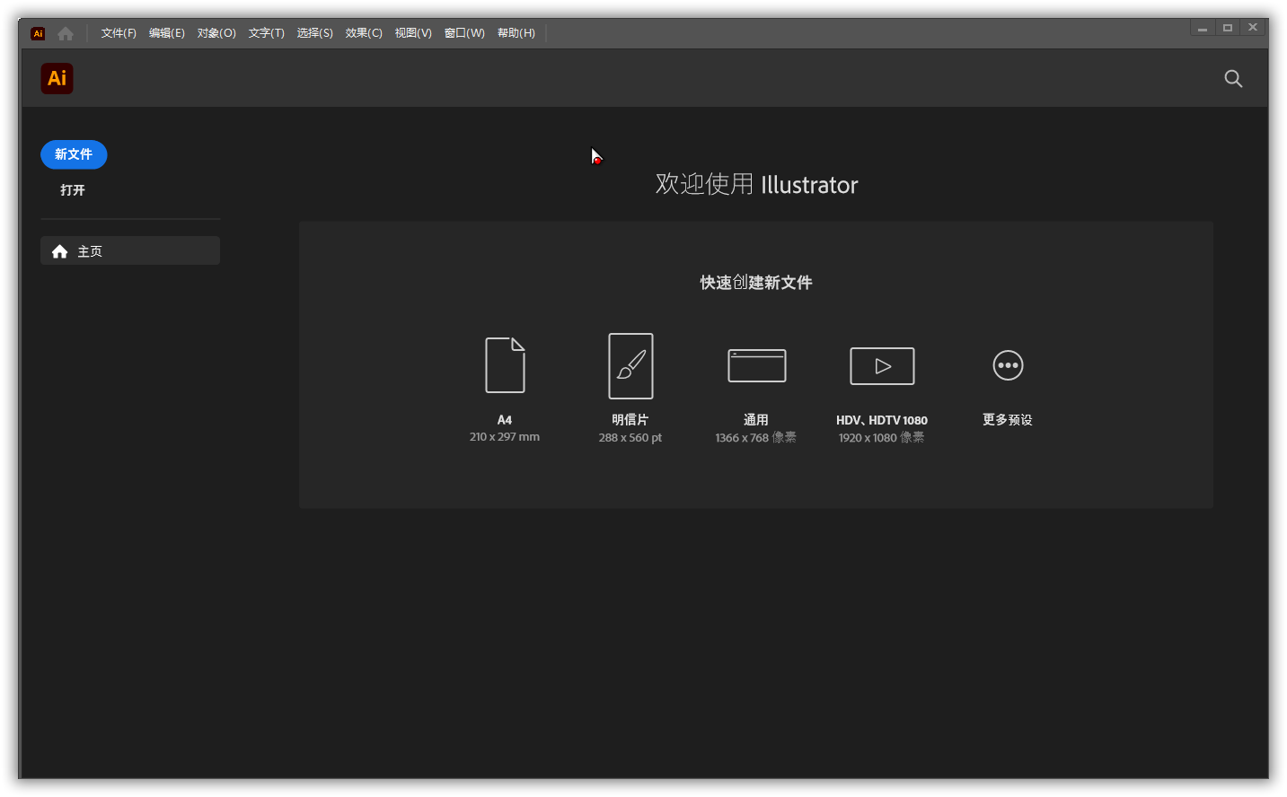Click the 打开 open button
The width and height of the screenshot is (1287, 797).
tap(73, 190)
